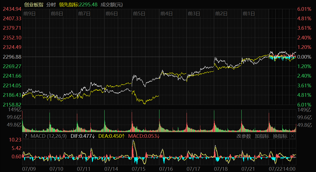The image size is (316, 172).
Task: Click the red MACD value legend
Action: click(x=144, y=136)
